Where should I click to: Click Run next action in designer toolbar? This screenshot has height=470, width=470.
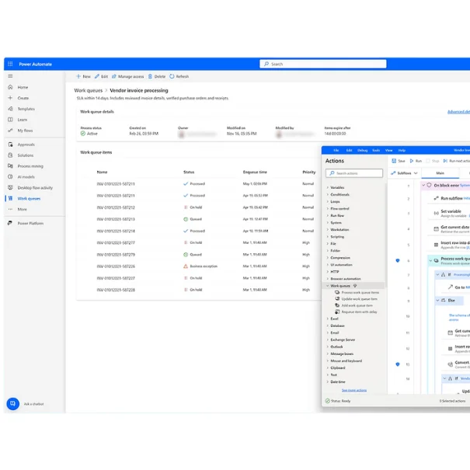click(456, 161)
